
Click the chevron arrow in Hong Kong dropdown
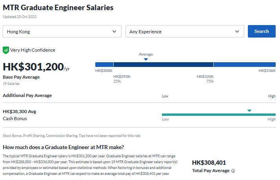click(x=114, y=32)
